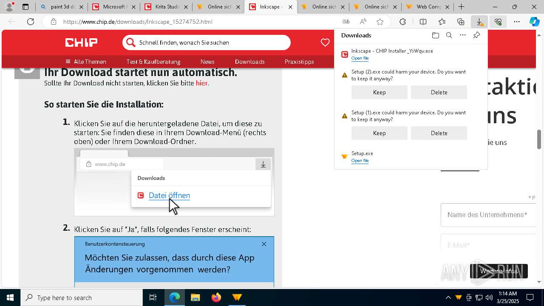Click the Datei öffnen instruction image

174,182
